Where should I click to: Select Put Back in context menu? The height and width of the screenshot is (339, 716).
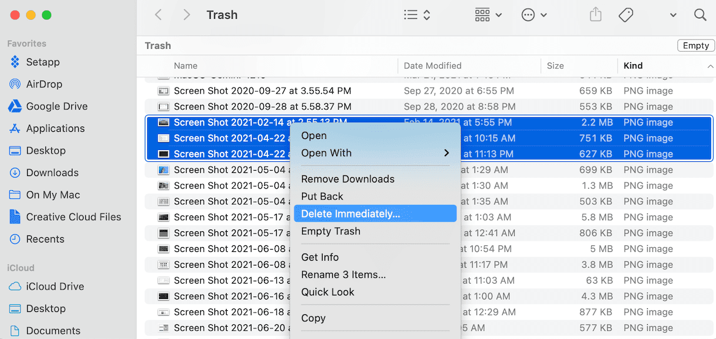pos(322,197)
